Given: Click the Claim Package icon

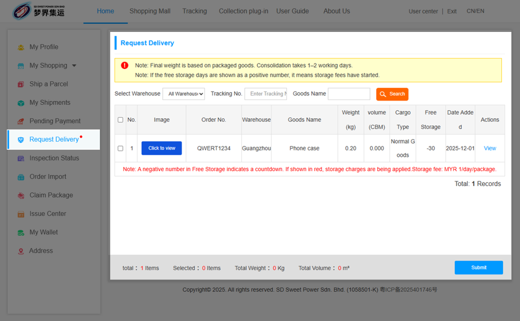Looking at the screenshot, I should pos(21,196).
